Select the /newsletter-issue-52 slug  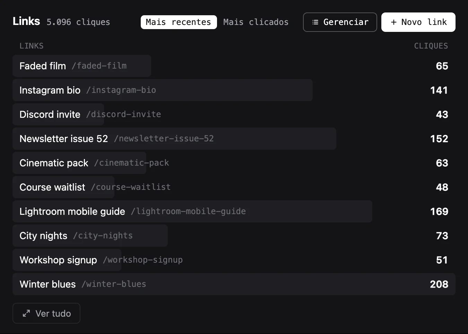[x=164, y=139]
